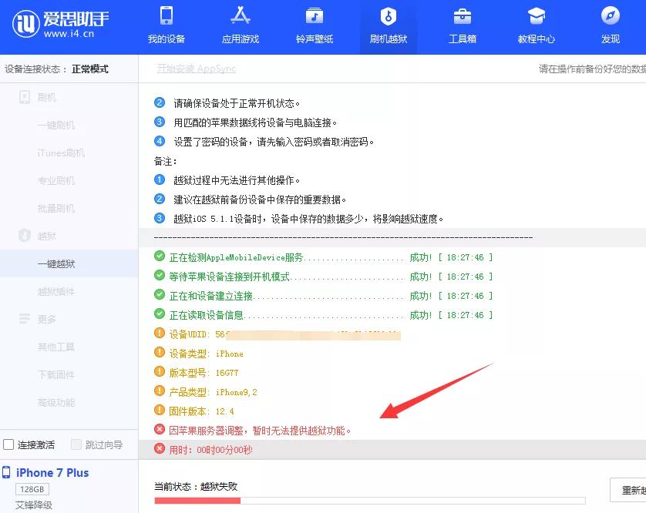Toggle the 跳过向导 skip wizard checkbox

[x=75, y=445]
